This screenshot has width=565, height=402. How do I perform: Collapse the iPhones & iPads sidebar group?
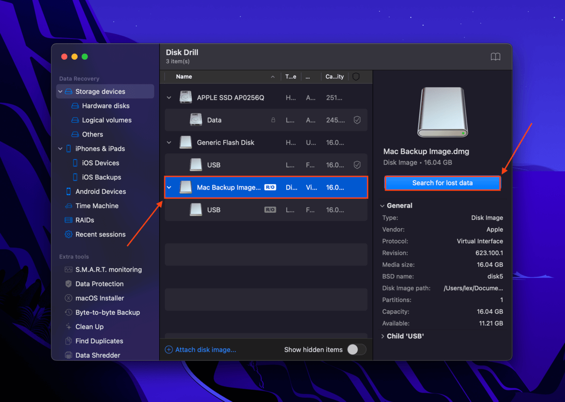pyautogui.click(x=60, y=149)
